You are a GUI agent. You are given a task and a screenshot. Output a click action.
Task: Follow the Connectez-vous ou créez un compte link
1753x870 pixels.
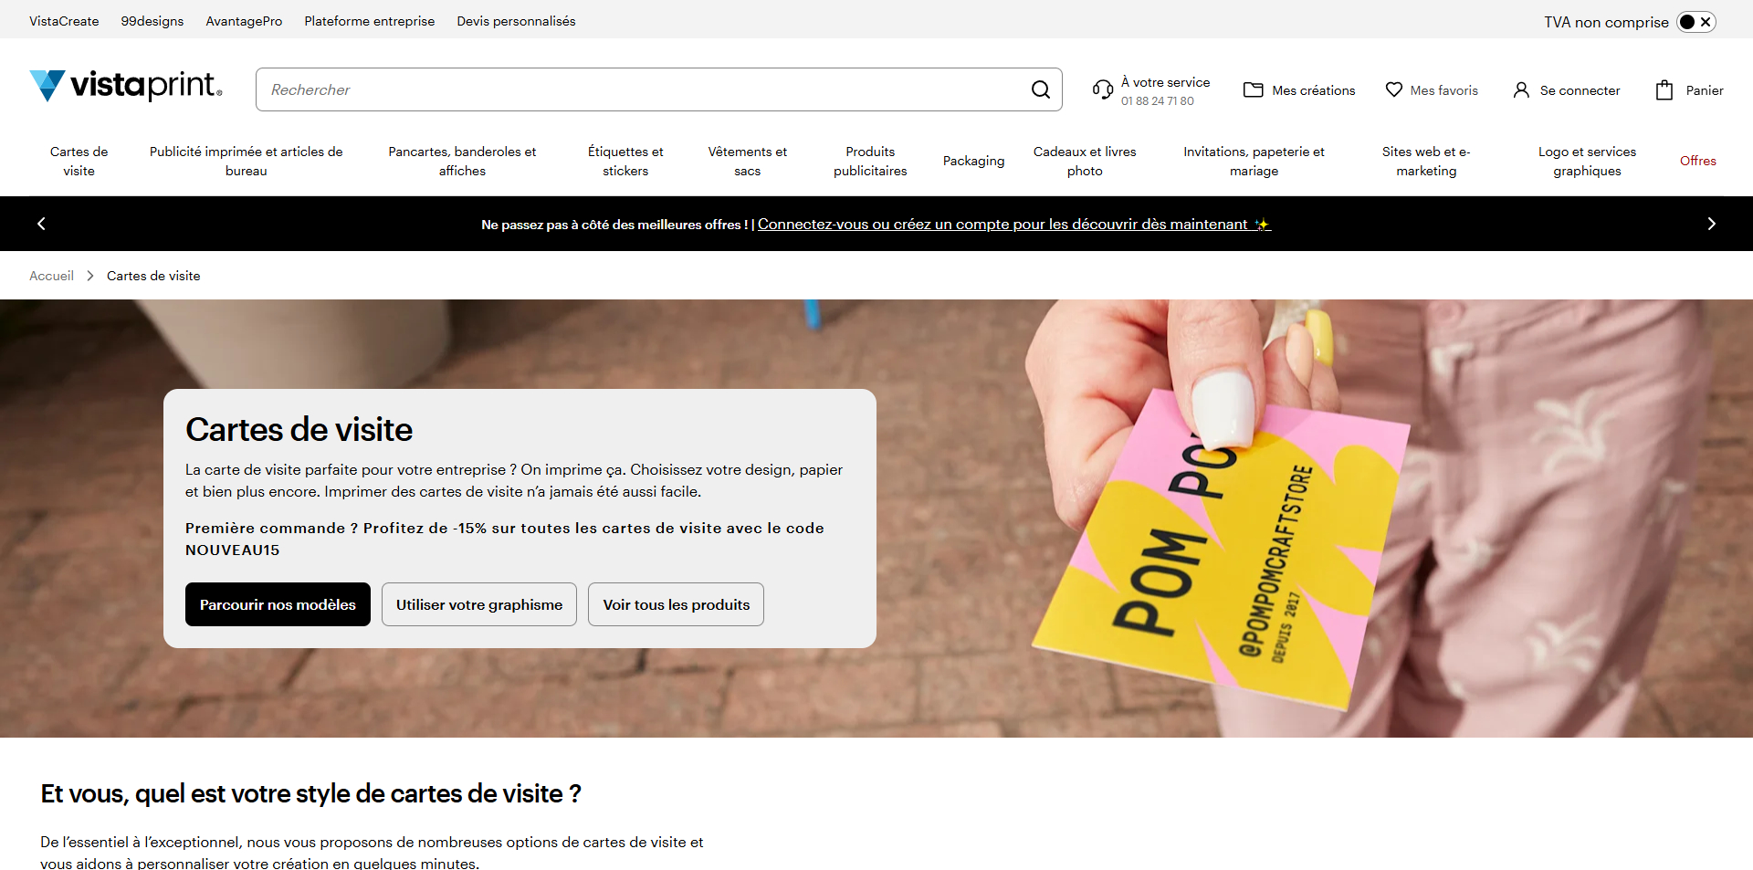(x=1013, y=224)
